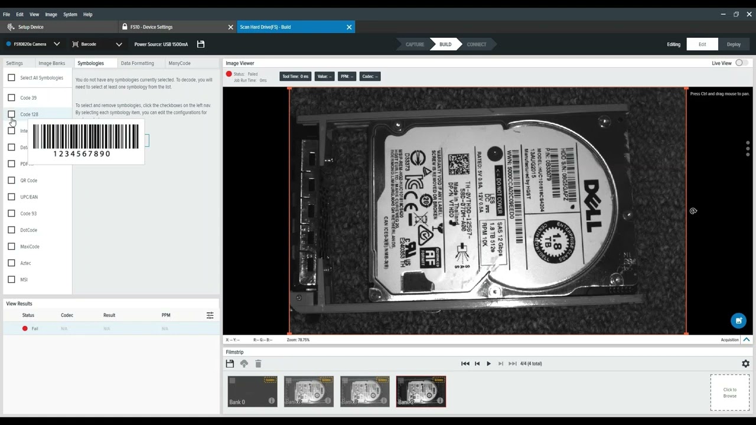Jump to the last filmstrip image
756x425 pixels.
[513, 364]
